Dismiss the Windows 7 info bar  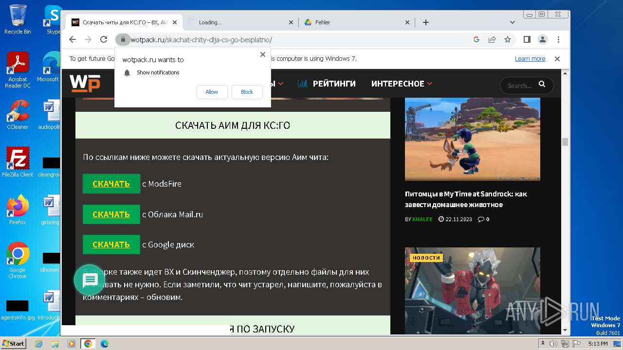pos(557,59)
